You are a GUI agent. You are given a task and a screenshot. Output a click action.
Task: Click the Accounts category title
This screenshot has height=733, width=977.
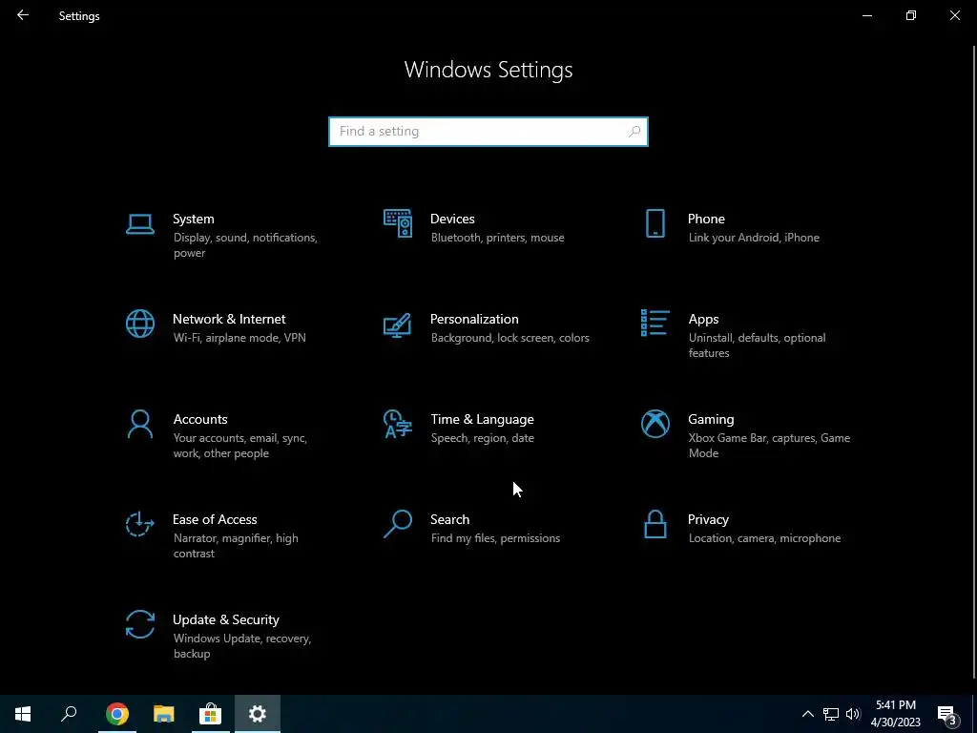coord(200,420)
